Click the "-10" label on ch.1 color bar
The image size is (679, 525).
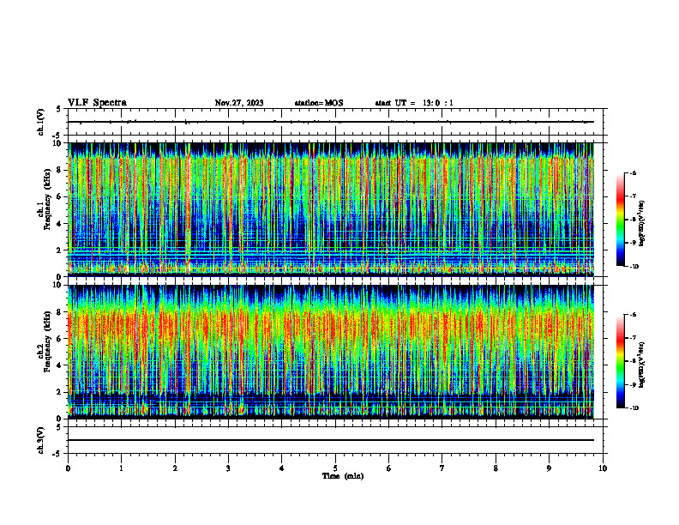(x=634, y=266)
